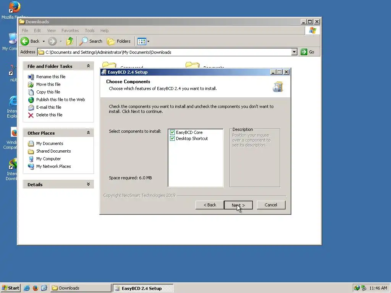The width and height of the screenshot is (391, 293).
Task: Uncheck the Desktop Shortcut component
Action: (172, 138)
